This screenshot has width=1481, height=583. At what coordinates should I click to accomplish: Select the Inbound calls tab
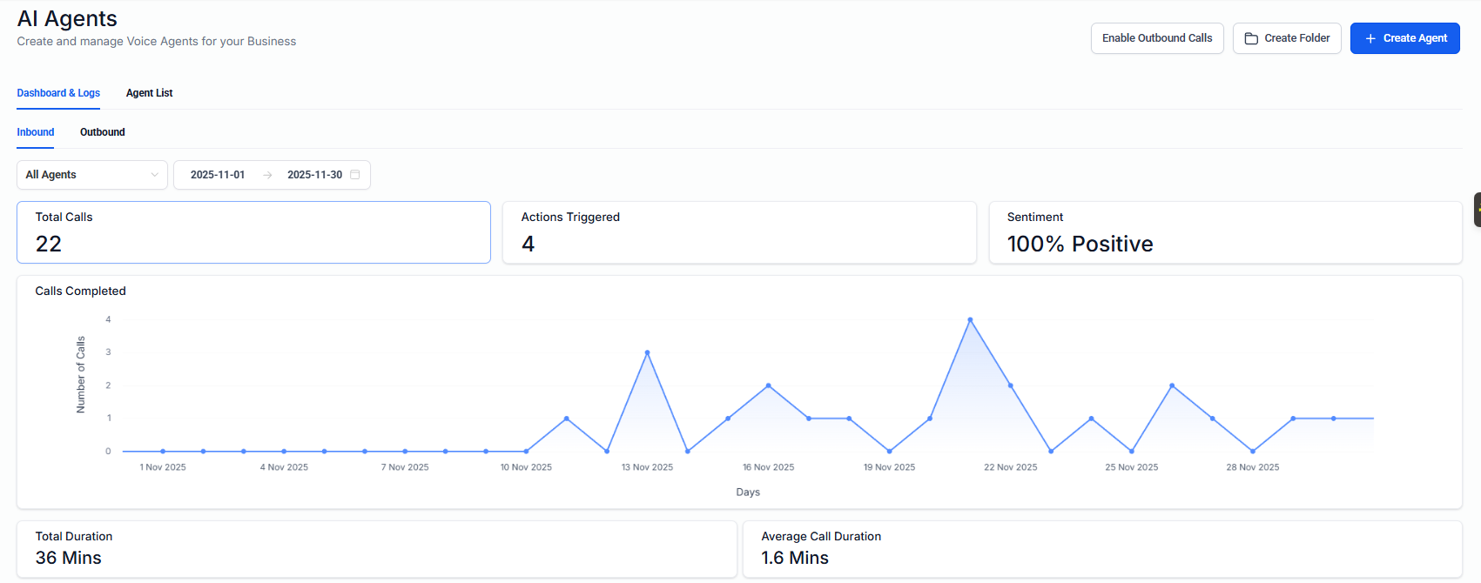[x=36, y=132]
